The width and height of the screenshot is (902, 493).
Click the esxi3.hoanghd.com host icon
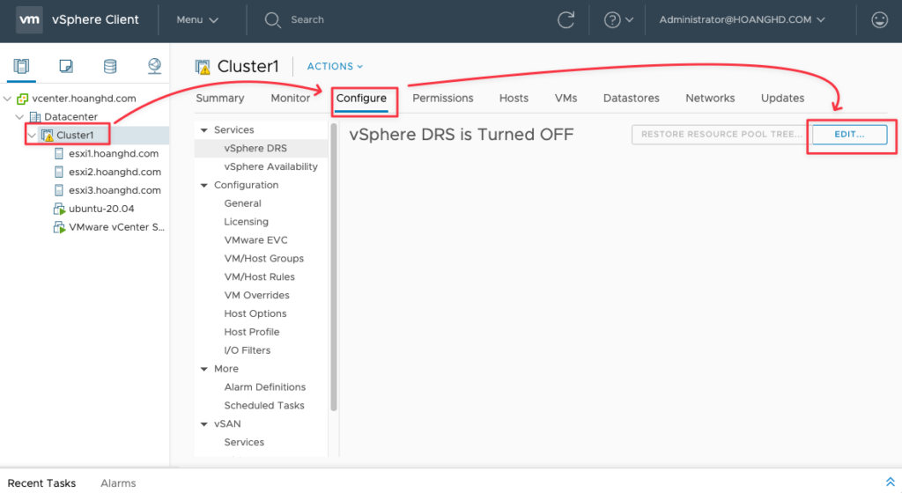click(59, 190)
